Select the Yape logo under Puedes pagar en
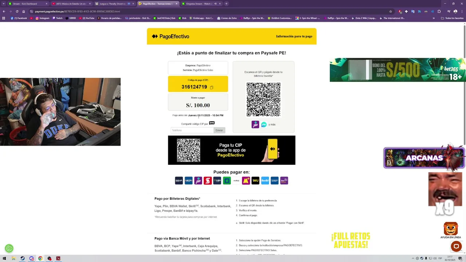This screenshot has width=466, height=262. (198, 180)
